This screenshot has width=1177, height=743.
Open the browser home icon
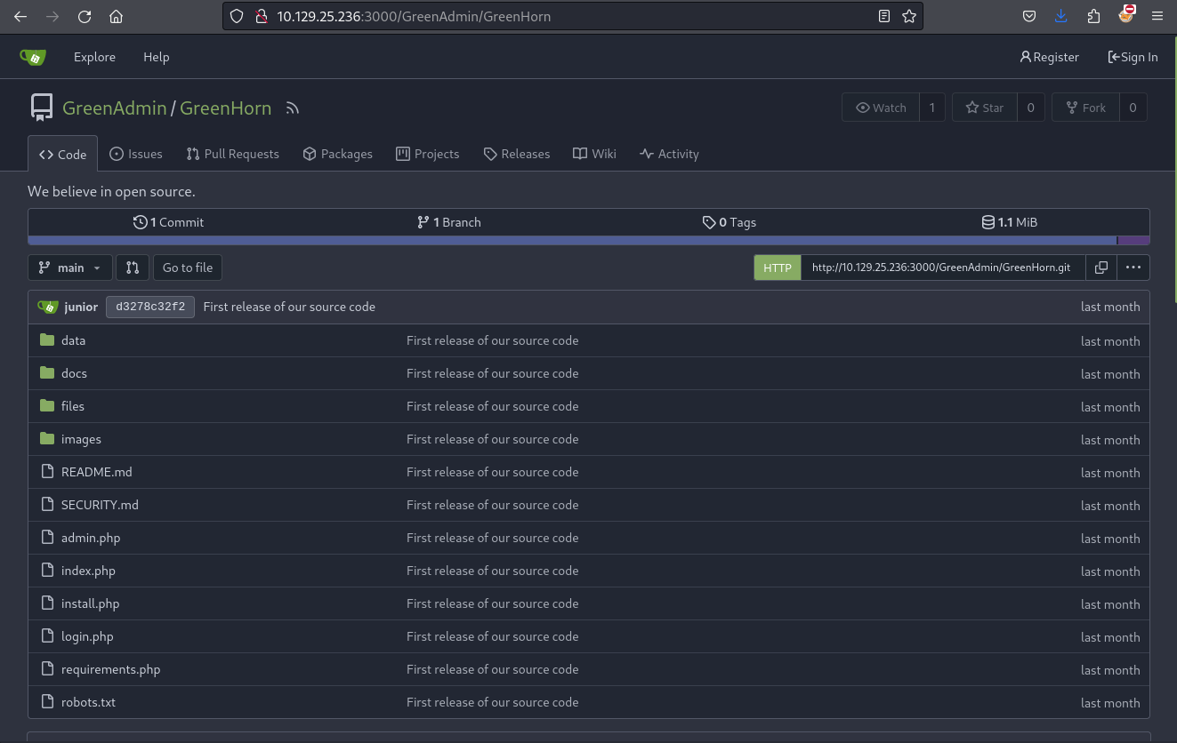116,16
